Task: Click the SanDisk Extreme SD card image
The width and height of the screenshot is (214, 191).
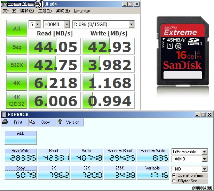Action: point(183,51)
